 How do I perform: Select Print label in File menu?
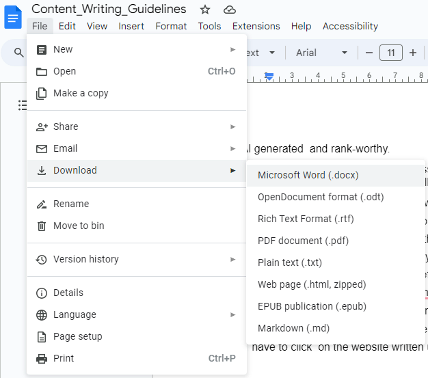point(64,358)
